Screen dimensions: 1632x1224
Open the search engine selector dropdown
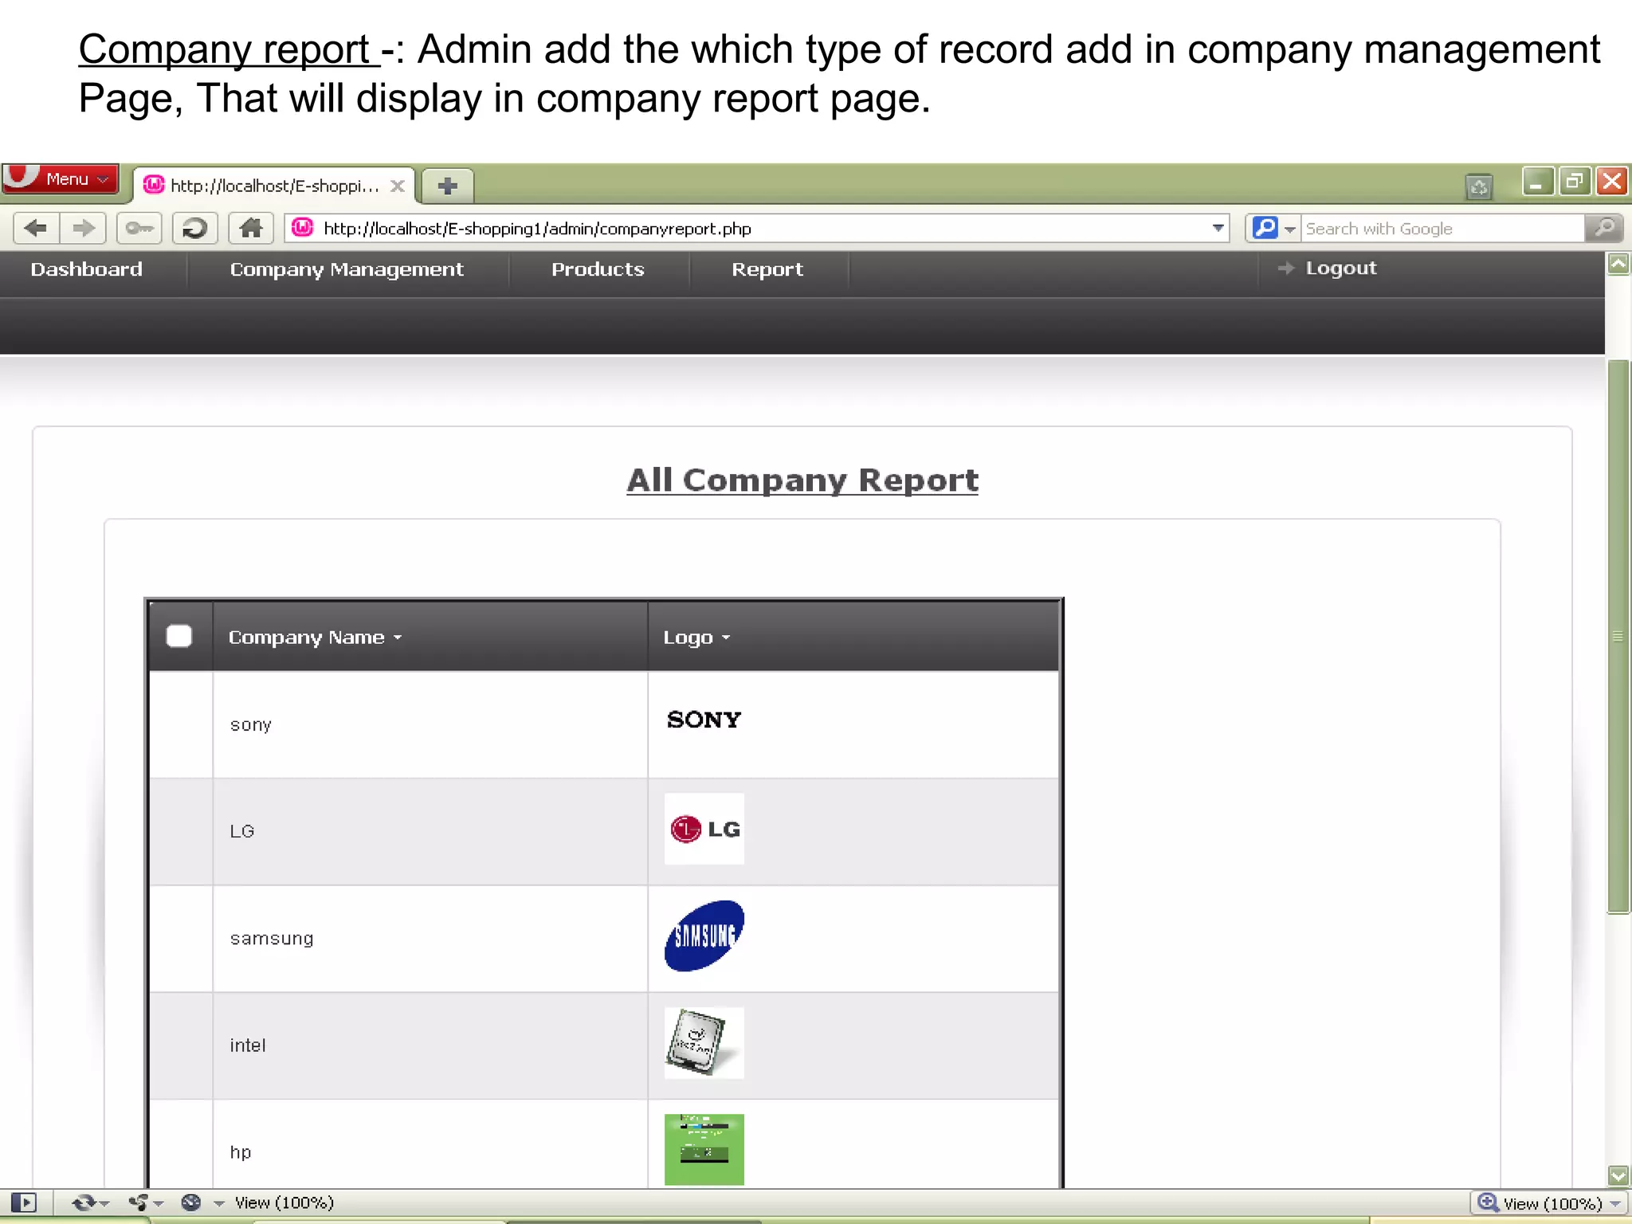tap(1273, 229)
